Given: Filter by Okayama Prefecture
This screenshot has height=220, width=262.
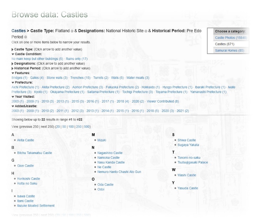Looking at the screenshot, I should (67, 92).
